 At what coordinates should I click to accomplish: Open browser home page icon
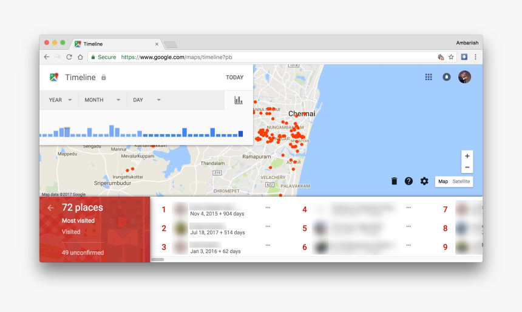pyautogui.click(x=80, y=57)
